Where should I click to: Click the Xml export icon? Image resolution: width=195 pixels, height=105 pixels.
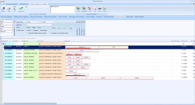pos(95,8)
